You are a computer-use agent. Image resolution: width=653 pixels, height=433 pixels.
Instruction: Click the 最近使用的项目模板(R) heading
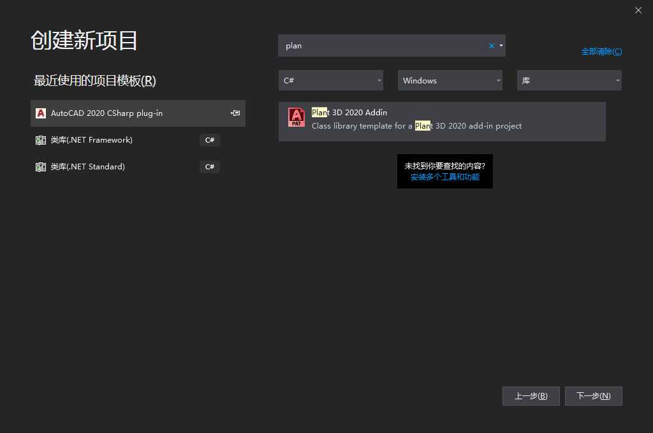click(94, 81)
